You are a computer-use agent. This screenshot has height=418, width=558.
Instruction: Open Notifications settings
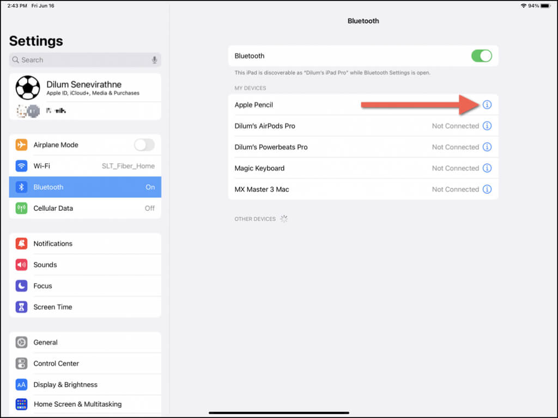tap(85, 243)
